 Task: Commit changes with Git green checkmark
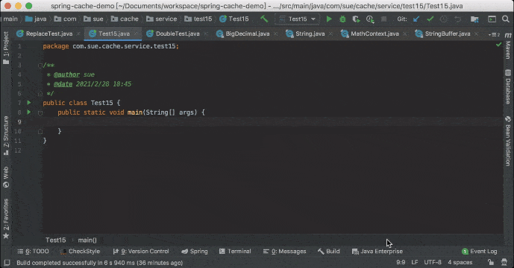point(430,19)
